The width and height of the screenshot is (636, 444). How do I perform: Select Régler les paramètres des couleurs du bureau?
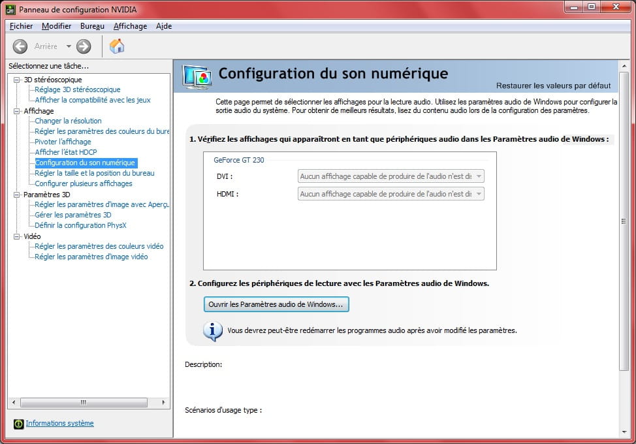click(102, 131)
